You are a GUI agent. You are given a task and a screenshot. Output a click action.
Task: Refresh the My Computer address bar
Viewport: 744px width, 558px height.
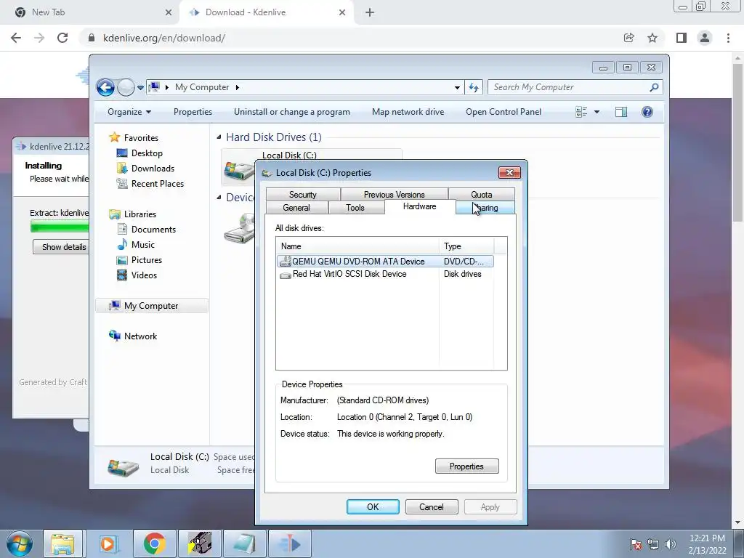pyautogui.click(x=474, y=87)
